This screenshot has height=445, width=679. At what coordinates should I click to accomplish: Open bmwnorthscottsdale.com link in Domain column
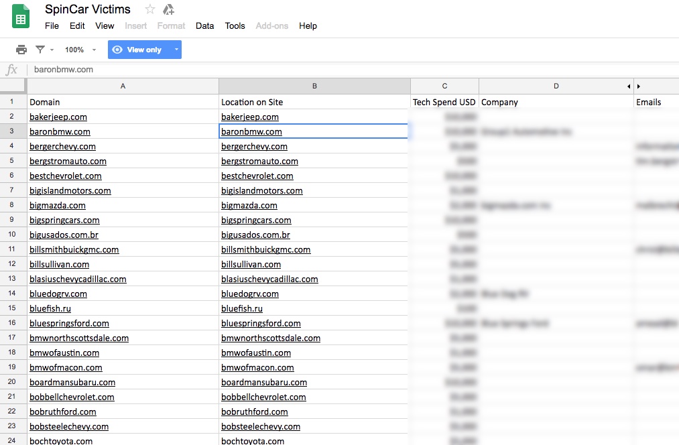click(79, 338)
